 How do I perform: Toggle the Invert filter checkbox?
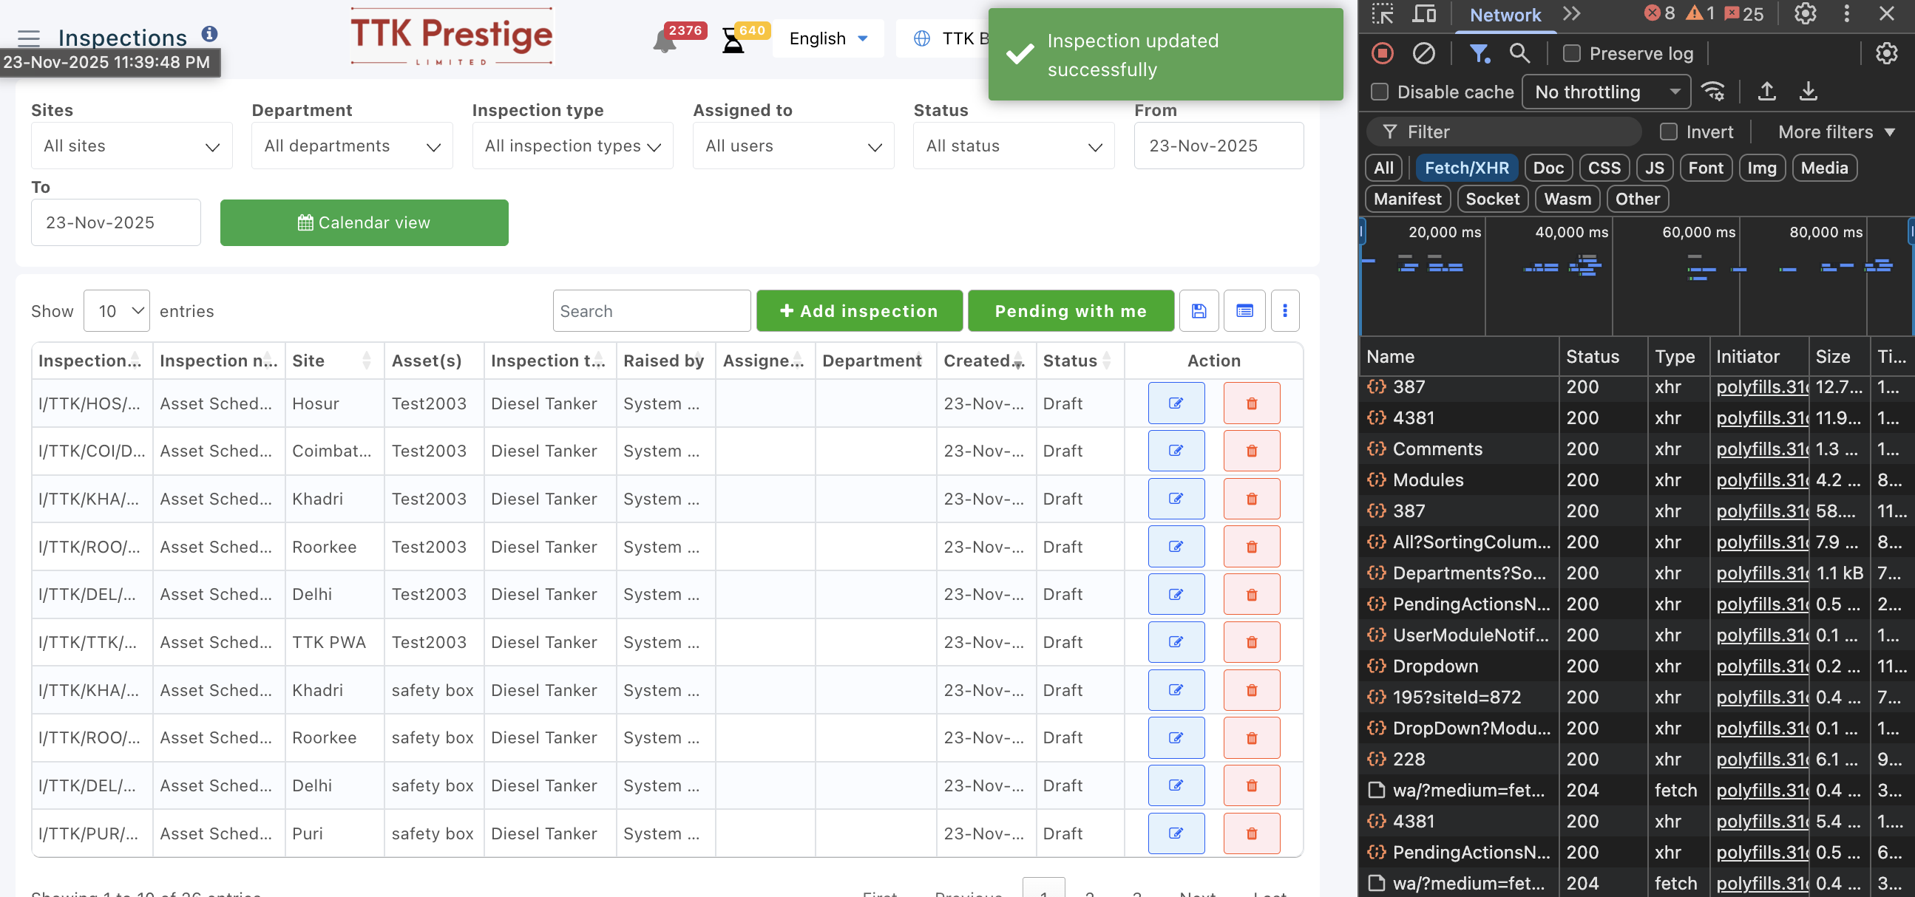pos(1668,132)
